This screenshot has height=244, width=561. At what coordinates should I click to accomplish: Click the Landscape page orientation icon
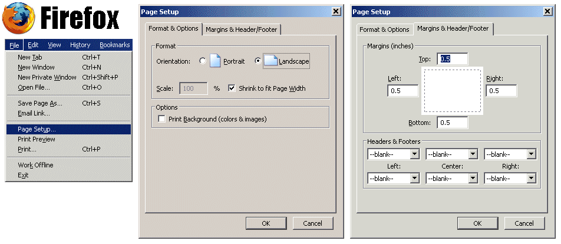click(x=270, y=61)
